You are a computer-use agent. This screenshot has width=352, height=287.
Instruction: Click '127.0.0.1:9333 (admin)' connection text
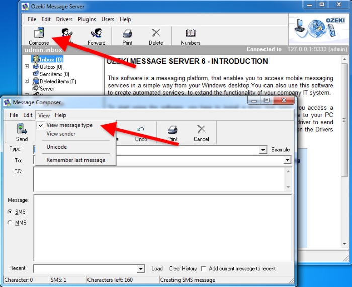(317, 49)
